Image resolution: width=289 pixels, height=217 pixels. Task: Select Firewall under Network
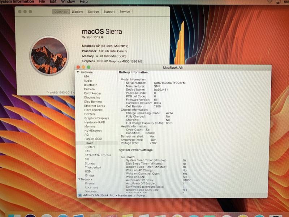[x=90, y=183]
